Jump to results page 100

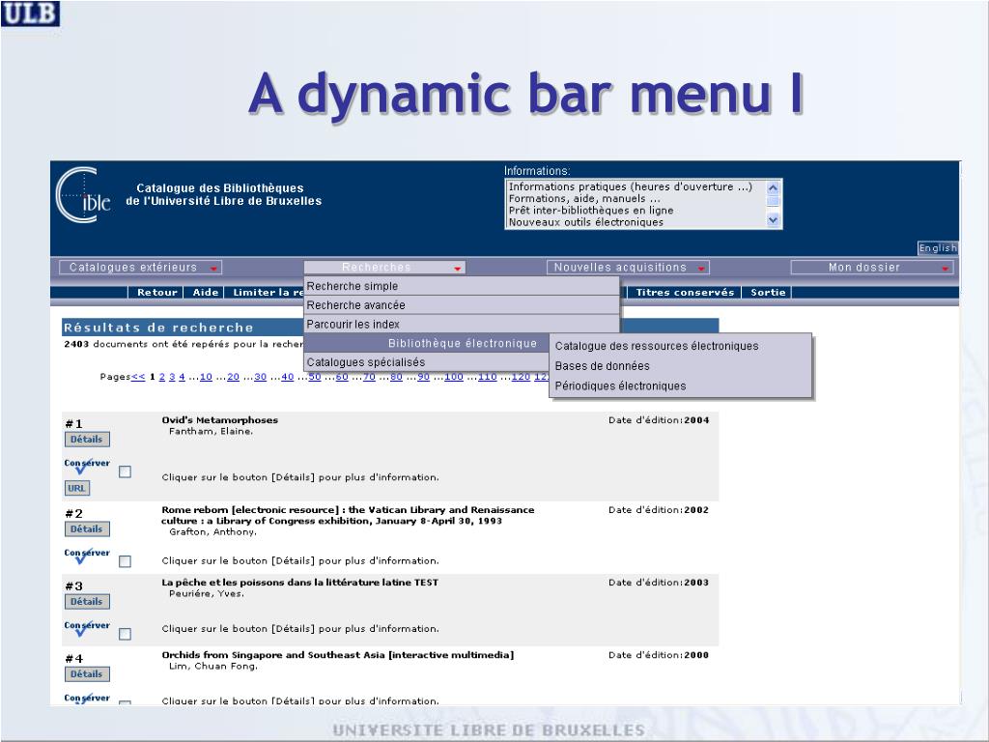pos(454,377)
